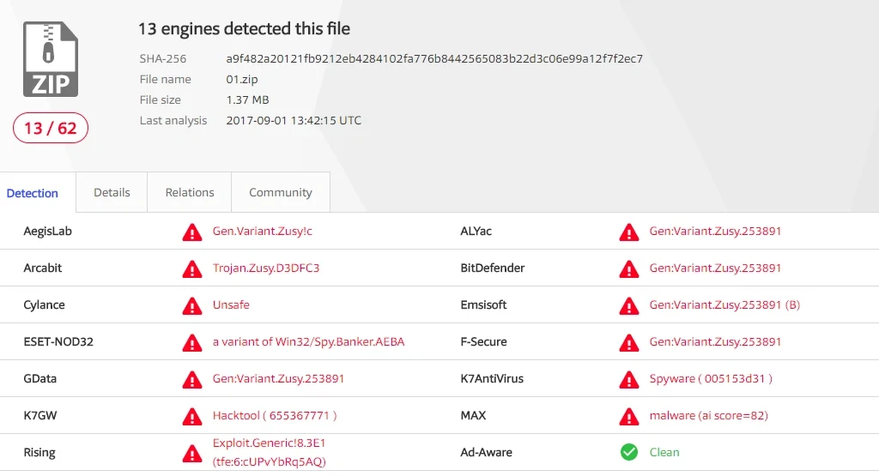Viewport: 879px width, 476px height.
Task: Click the Ad-Aware result Clean
Action: (x=664, y=452)
